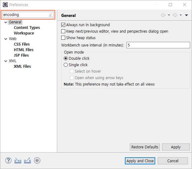Image resolution: width=192 pixels, height=169 pixels.
Task: Click the export preferences icon
Action: coord(28,160)
